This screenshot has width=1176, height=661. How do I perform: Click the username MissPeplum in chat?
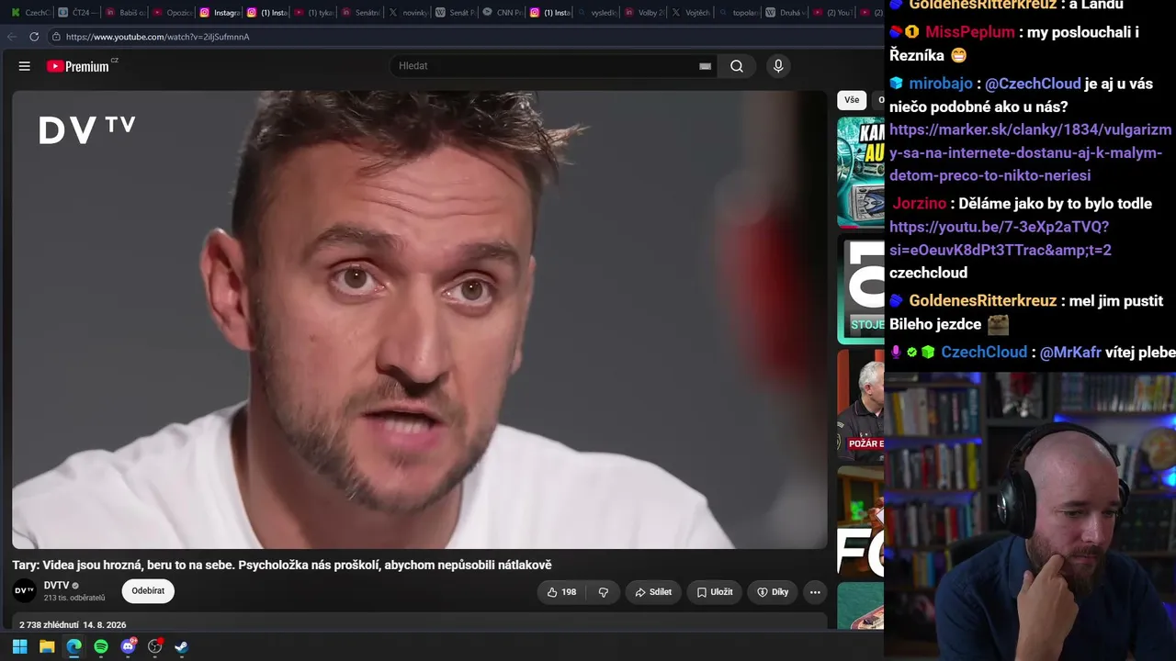970,32
